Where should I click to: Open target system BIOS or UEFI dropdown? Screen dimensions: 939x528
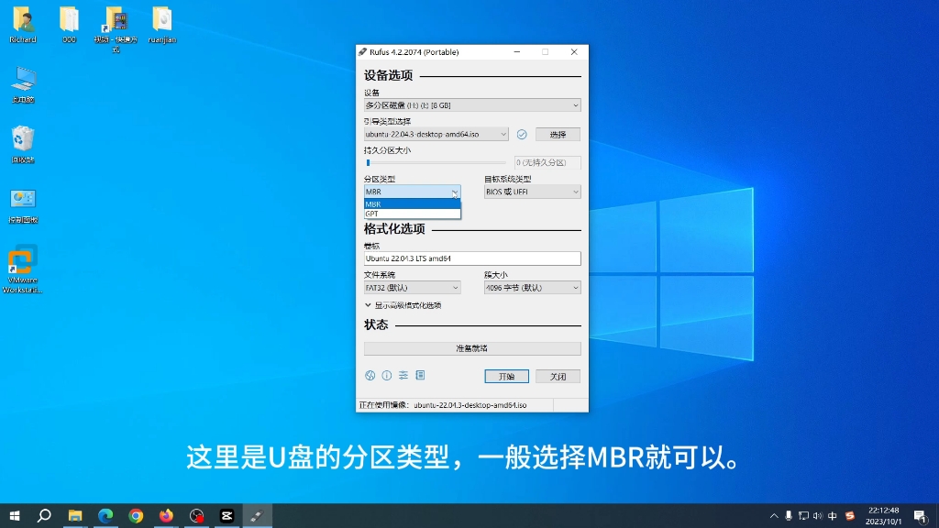533,192
